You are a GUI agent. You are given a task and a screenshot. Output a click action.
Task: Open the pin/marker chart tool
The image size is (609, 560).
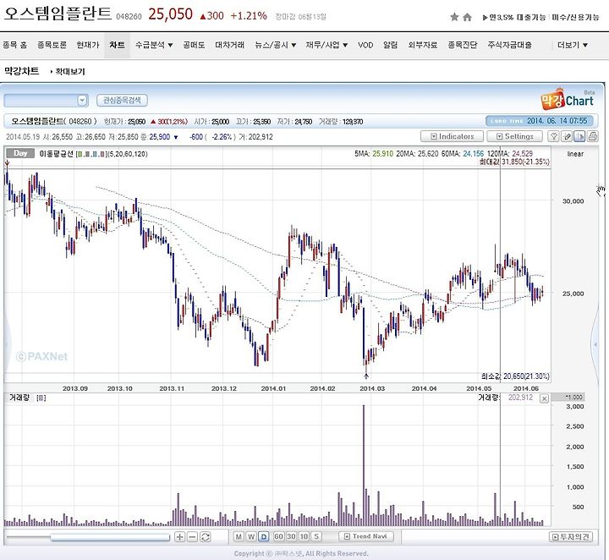coord(553,136)
